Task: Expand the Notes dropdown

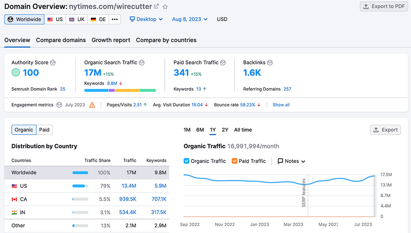Action: (x=291, y=161)
